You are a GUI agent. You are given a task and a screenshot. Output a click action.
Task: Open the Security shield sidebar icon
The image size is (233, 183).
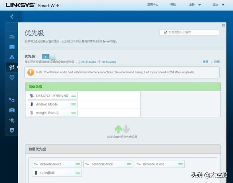click(x=12, y=130)
